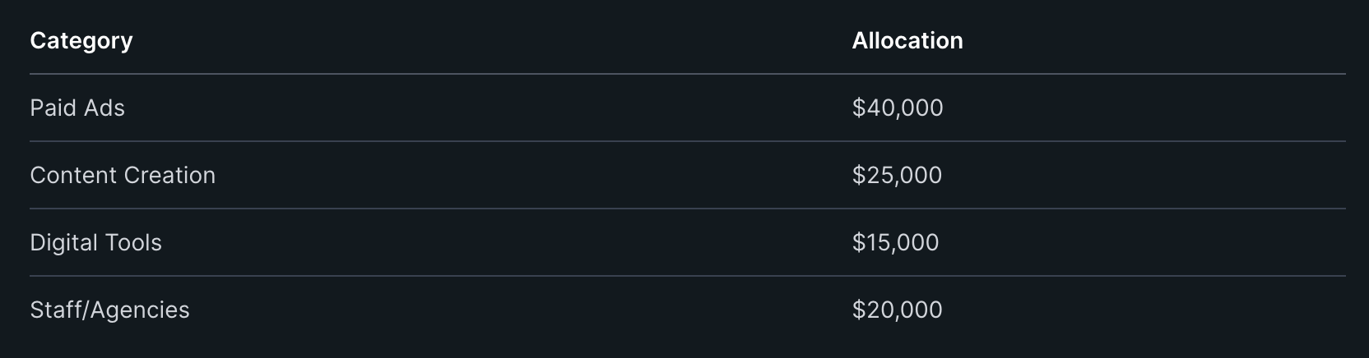Image resolution: width=1369 pixels, height=358 pixels.
Task: Click the dollar sign before 20,000
Action: click(858, 310)
